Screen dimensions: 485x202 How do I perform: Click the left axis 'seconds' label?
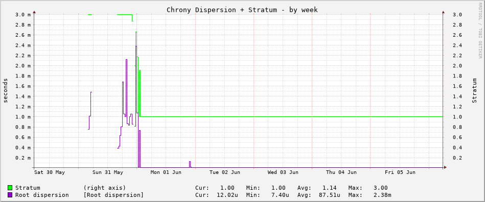[x=6, y=90]
